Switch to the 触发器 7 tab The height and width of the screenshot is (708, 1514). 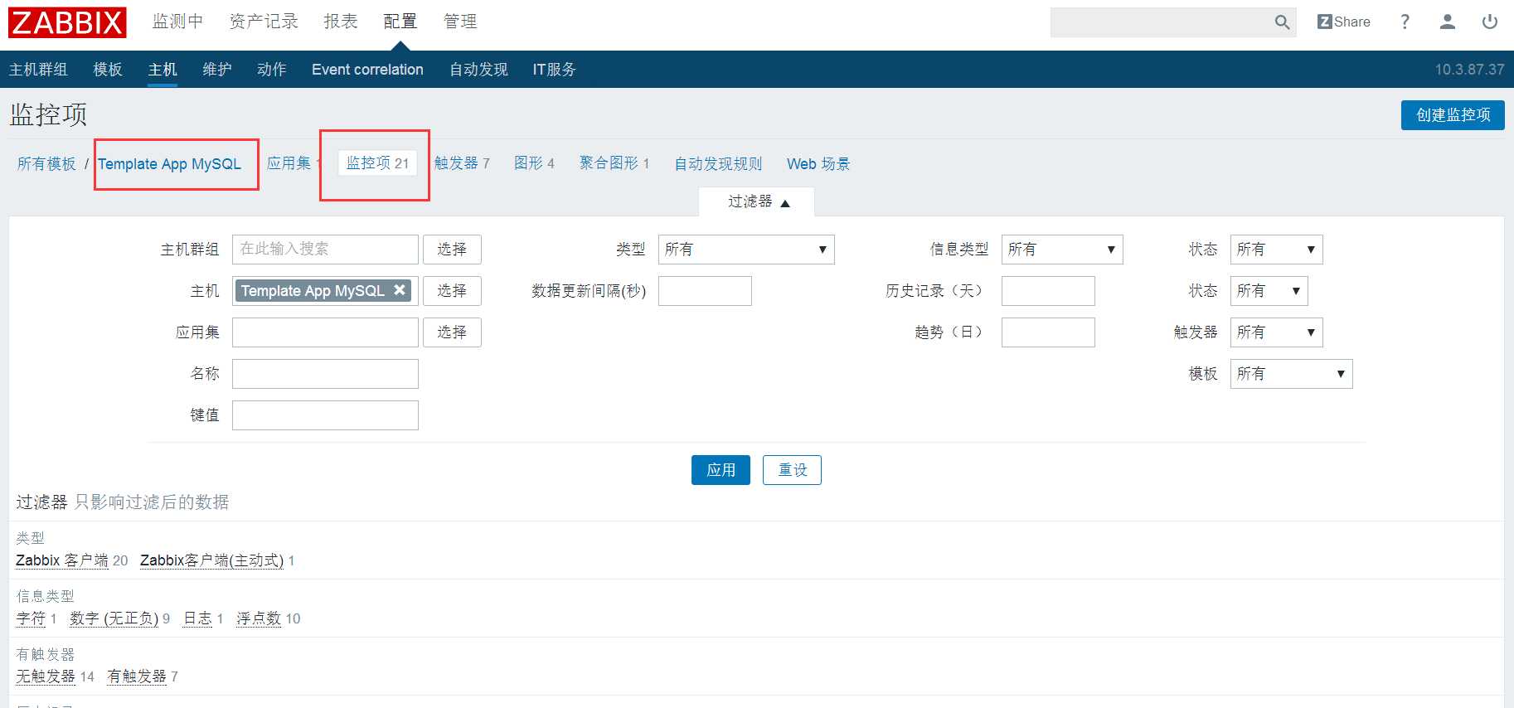462,163
